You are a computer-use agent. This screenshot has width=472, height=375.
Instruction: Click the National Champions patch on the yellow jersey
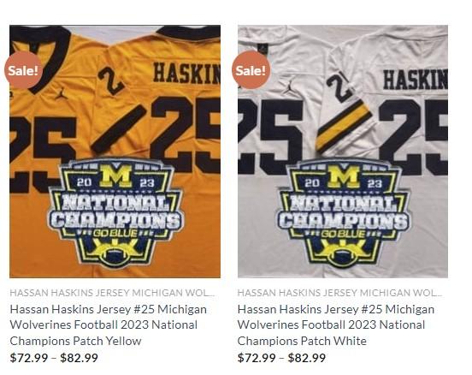tap(115, 213)
